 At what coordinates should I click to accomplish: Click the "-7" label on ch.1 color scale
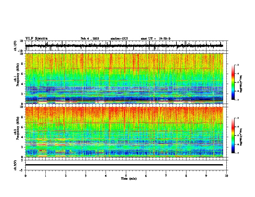[x=237, y=100]
